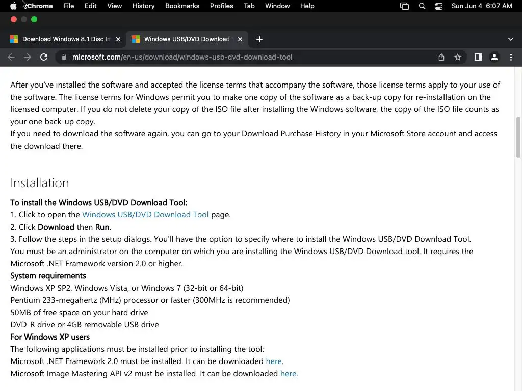Click the browser back arrow
The width and height of the screenshot is (522, 391).
click(x=11, y=57)
